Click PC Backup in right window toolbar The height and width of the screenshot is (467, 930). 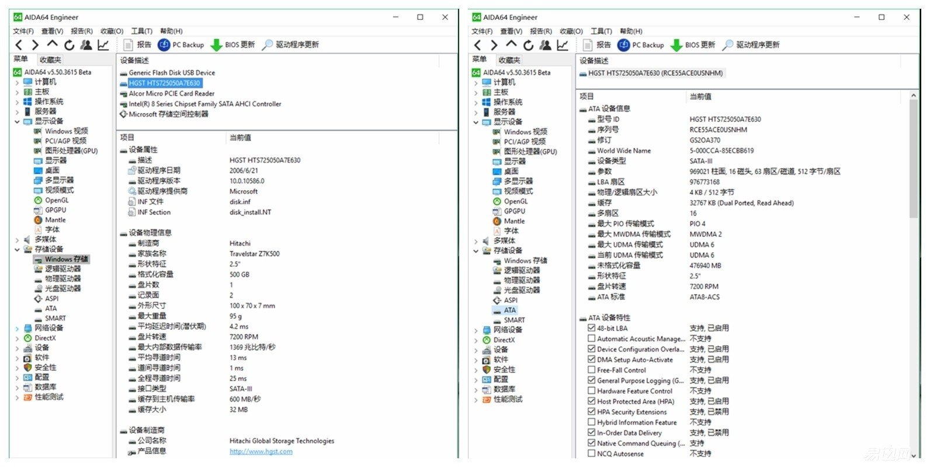641,45
